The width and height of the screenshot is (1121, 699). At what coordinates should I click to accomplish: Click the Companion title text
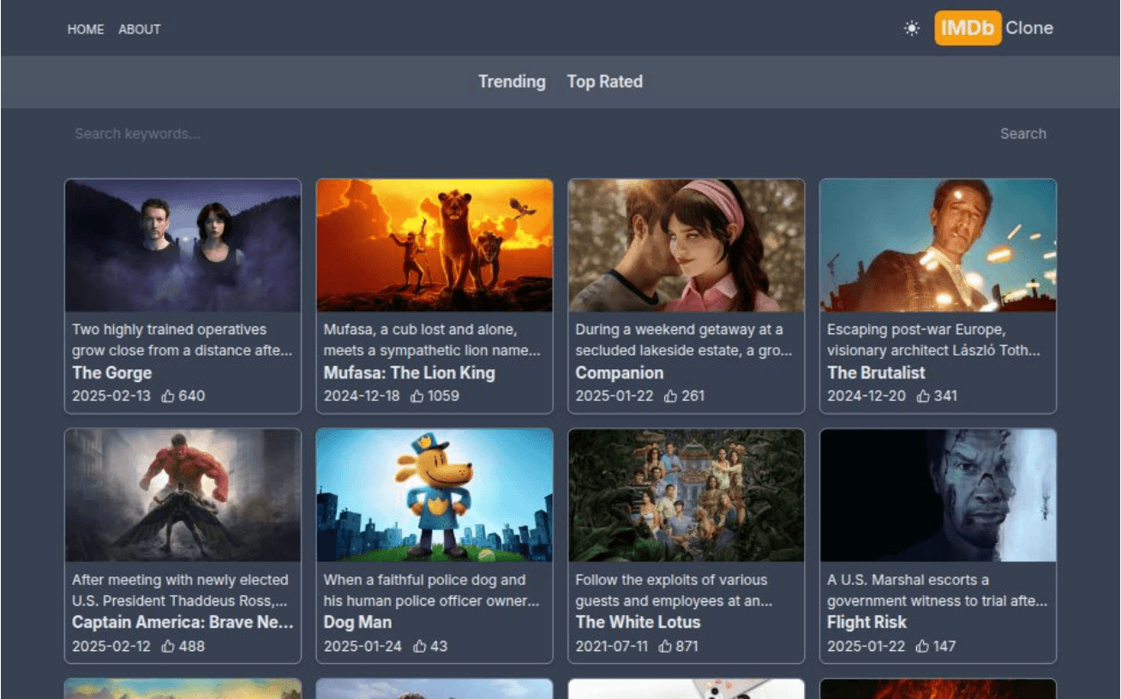point(619,373)
